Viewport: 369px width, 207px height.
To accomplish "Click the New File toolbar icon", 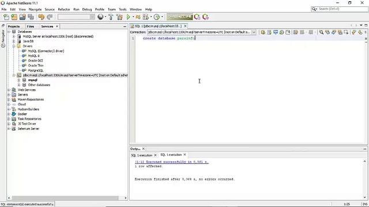I will (x=6, y=17).
